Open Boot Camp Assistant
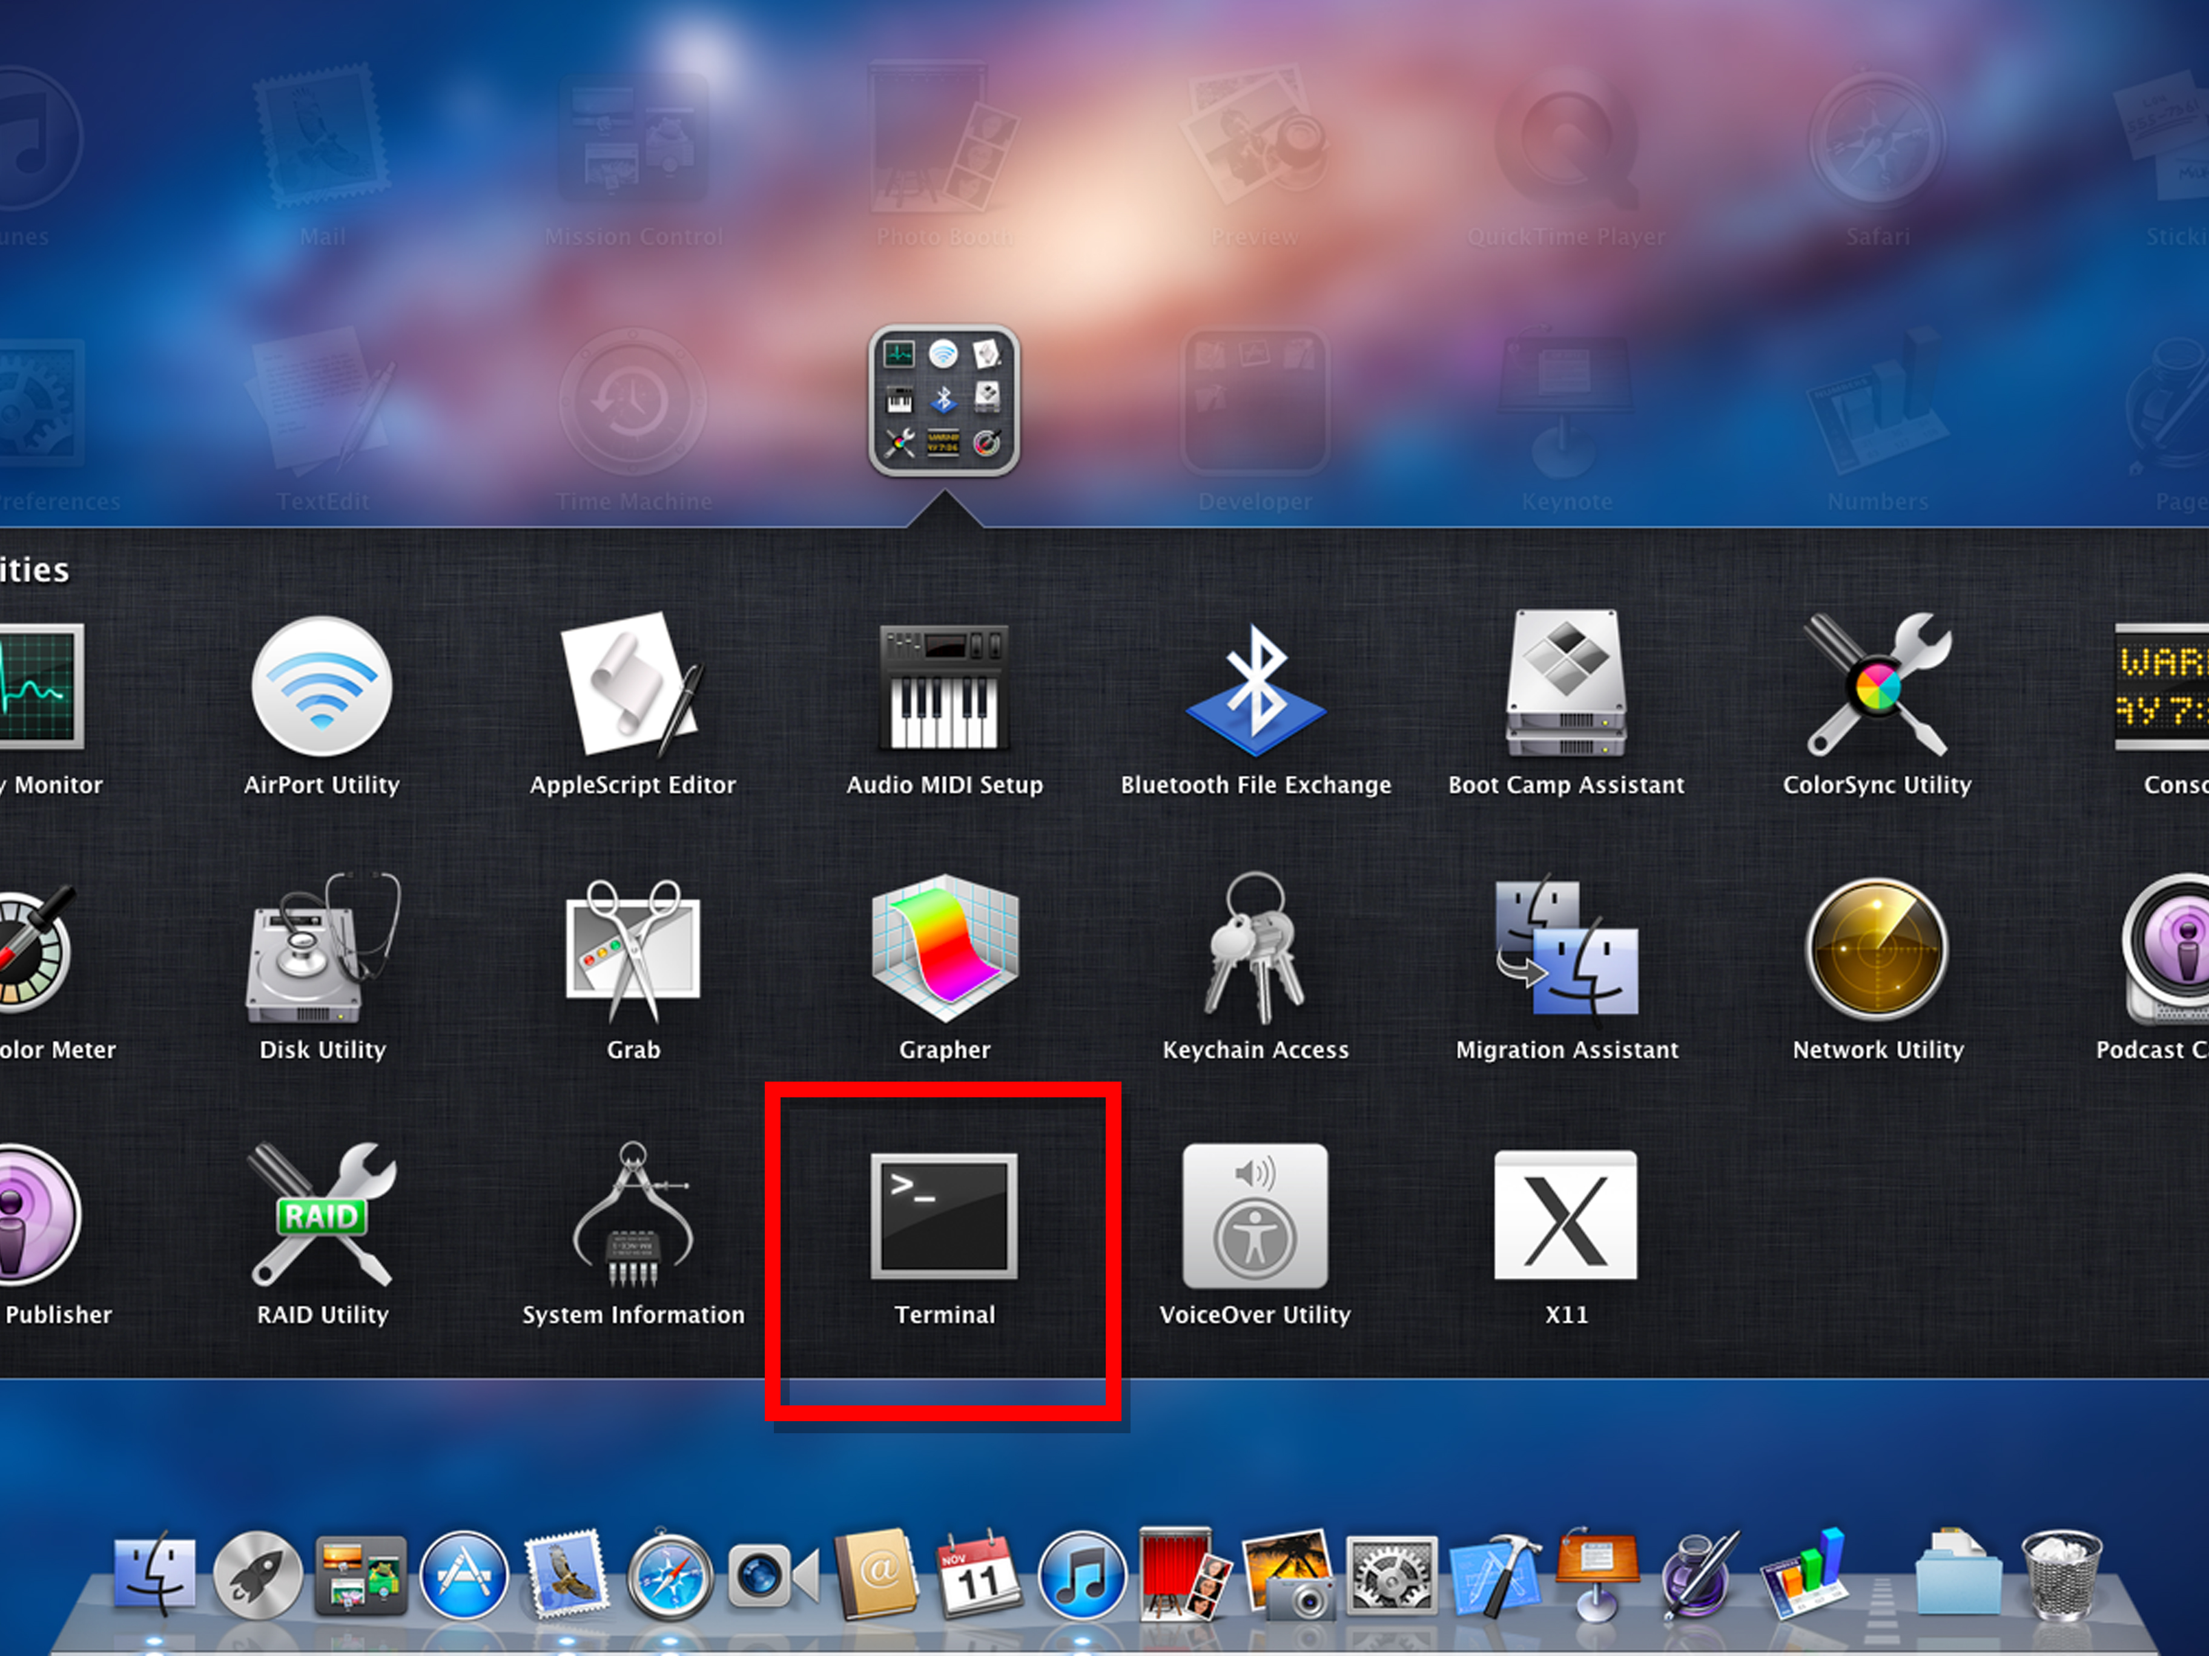 (x=1566, y=684)
